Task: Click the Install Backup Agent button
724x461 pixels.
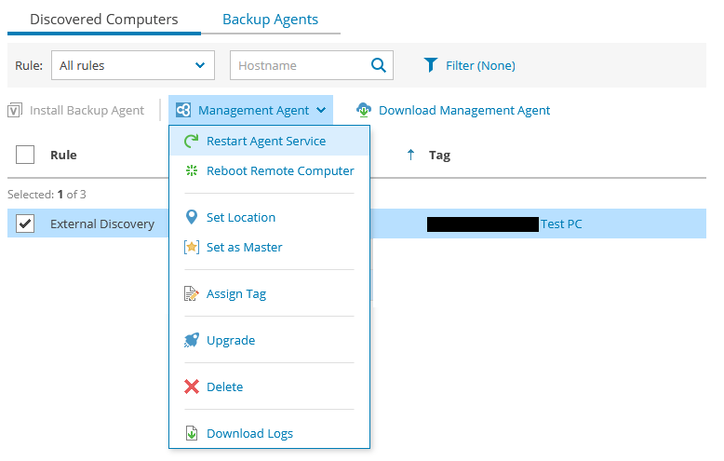Action: 75,111
